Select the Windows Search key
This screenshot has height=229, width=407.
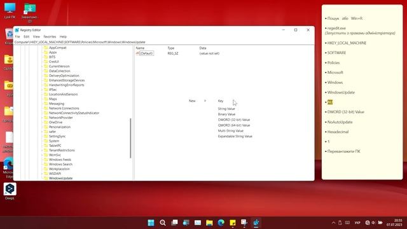[60, 164]
